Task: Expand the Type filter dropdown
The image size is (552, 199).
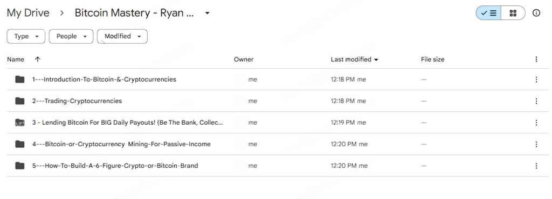Action: (x=26, y=36)
